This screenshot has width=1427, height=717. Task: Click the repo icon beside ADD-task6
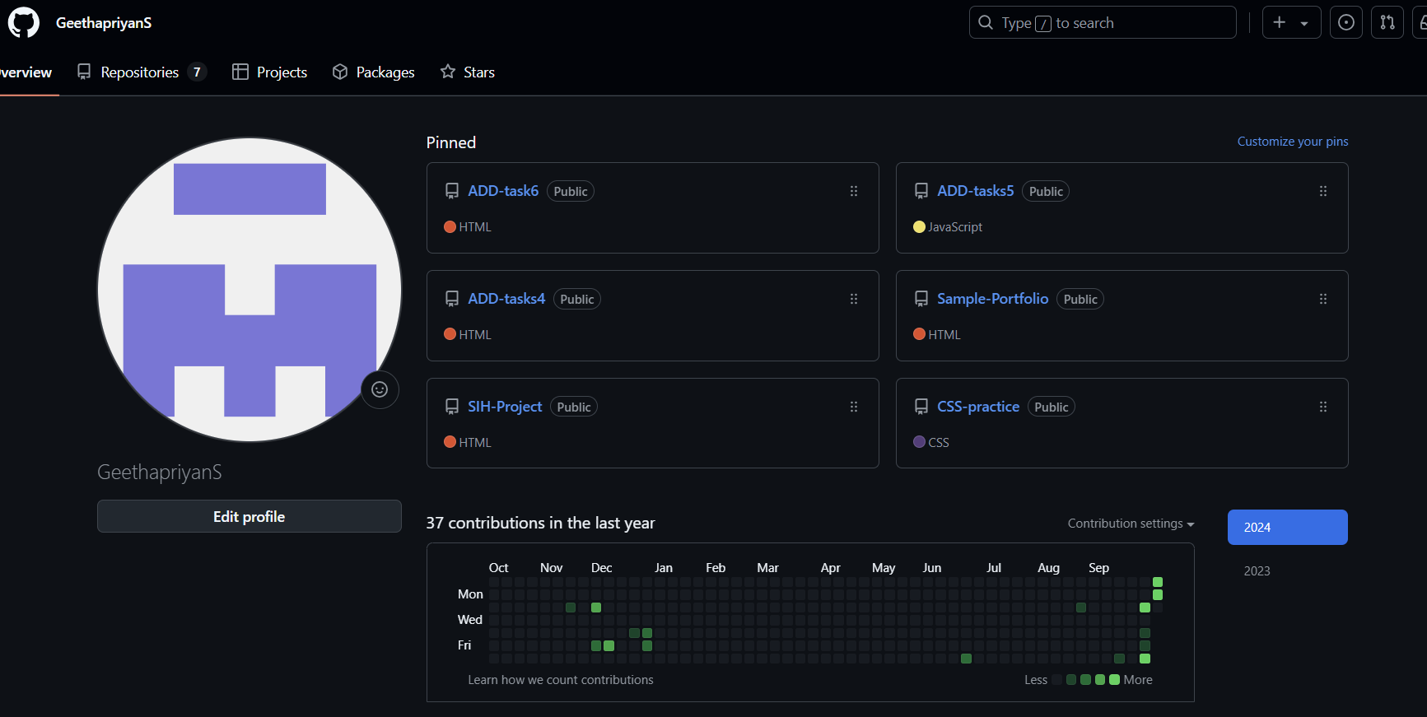tap(452, 191)
